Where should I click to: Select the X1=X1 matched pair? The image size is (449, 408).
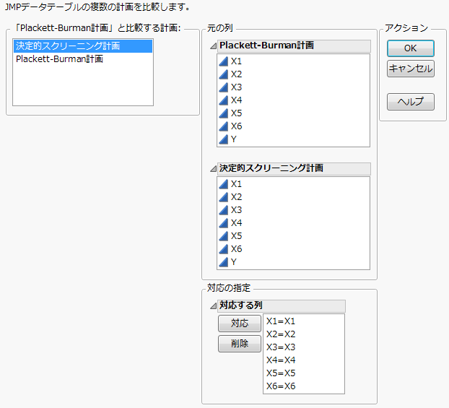pyautogui.click(x=281, y=321)
